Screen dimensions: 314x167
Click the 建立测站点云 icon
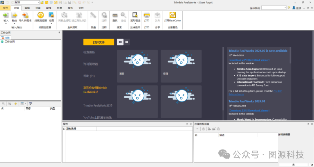[x=79, y=15]
